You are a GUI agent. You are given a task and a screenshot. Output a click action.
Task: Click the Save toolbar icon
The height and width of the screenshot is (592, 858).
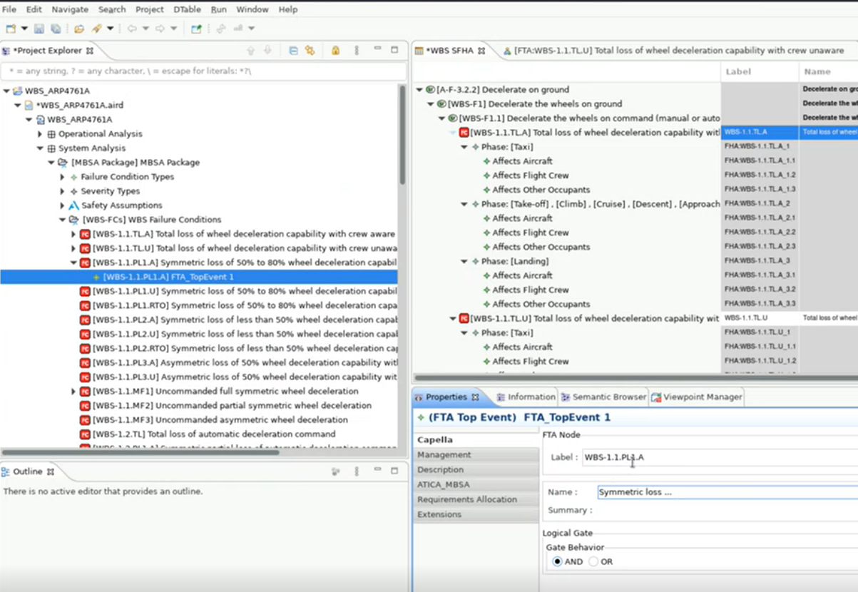[39, 29]
